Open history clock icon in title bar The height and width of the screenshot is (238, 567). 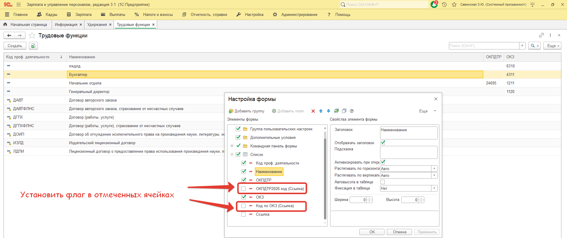tap(444, 5)
